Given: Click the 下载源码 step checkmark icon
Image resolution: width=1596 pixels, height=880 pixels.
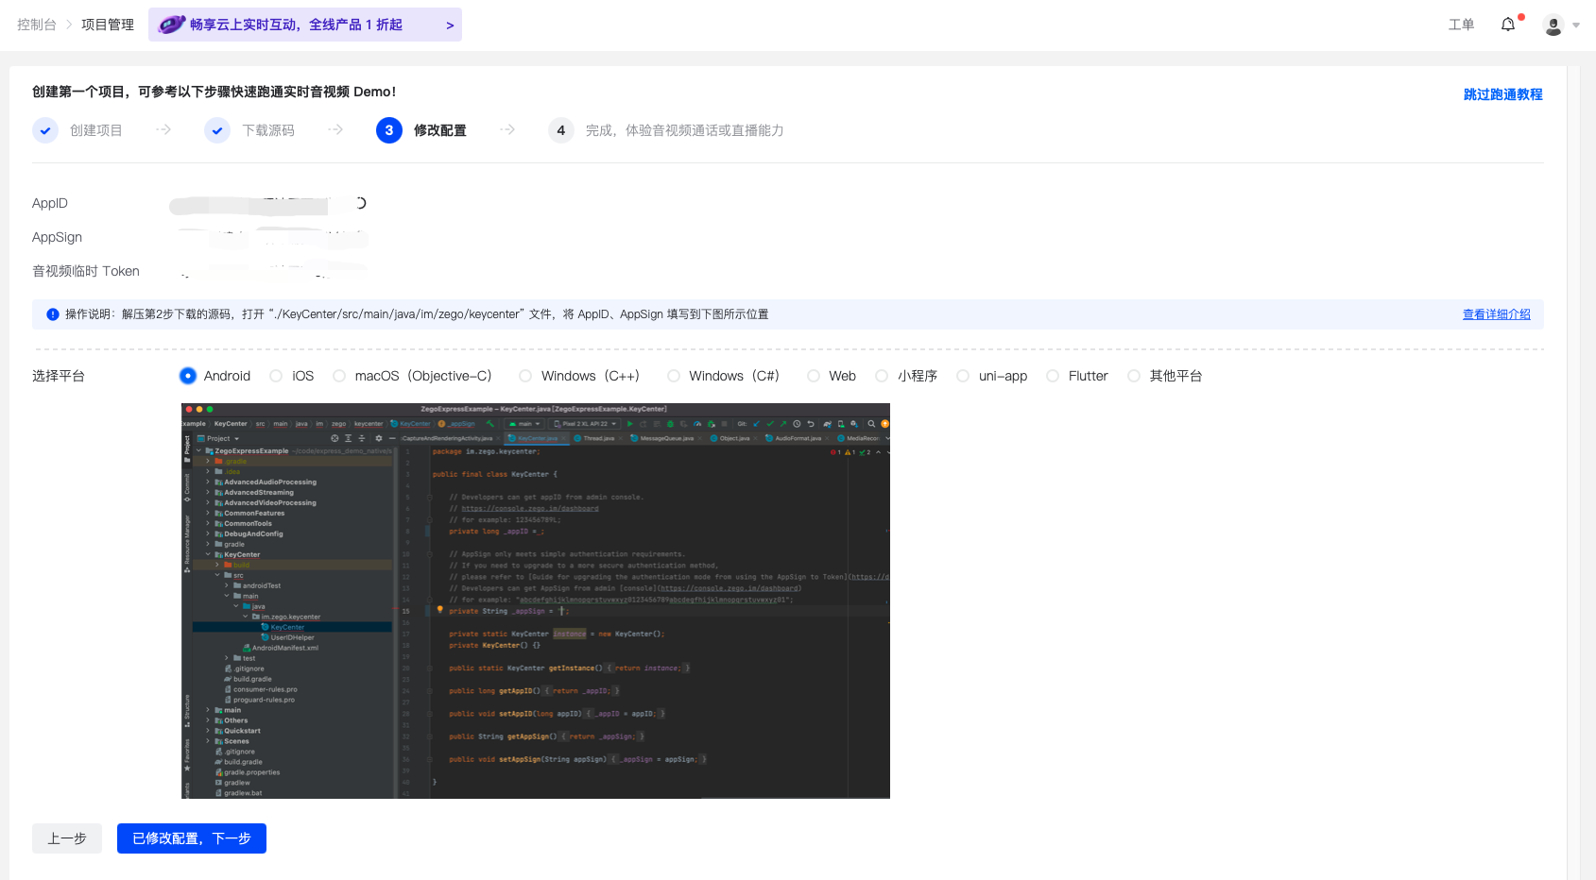Looking at the screenshot, I should point(217,130).
